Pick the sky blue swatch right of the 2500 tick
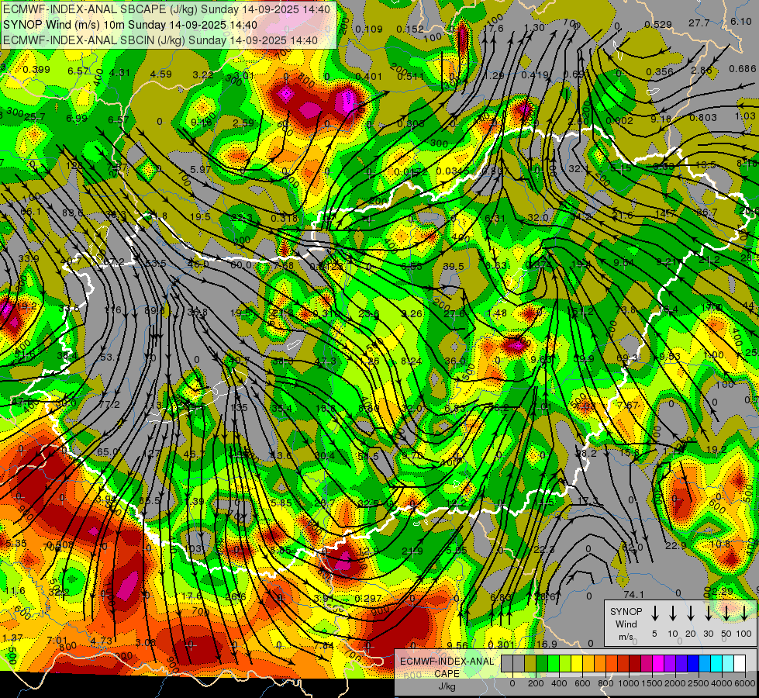Image resolution: width=759 pixels, height=698 pixels. tap(704, 664)
